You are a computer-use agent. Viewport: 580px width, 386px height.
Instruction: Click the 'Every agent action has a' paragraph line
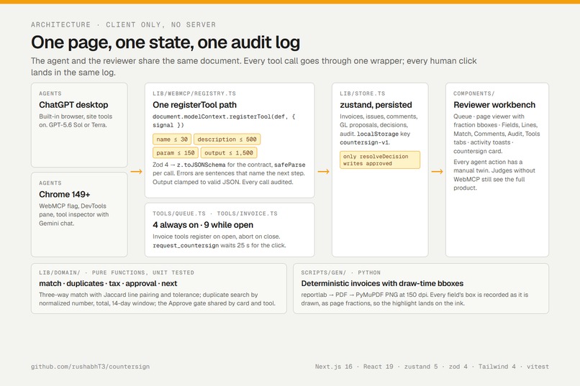click(x=488, y=162)
